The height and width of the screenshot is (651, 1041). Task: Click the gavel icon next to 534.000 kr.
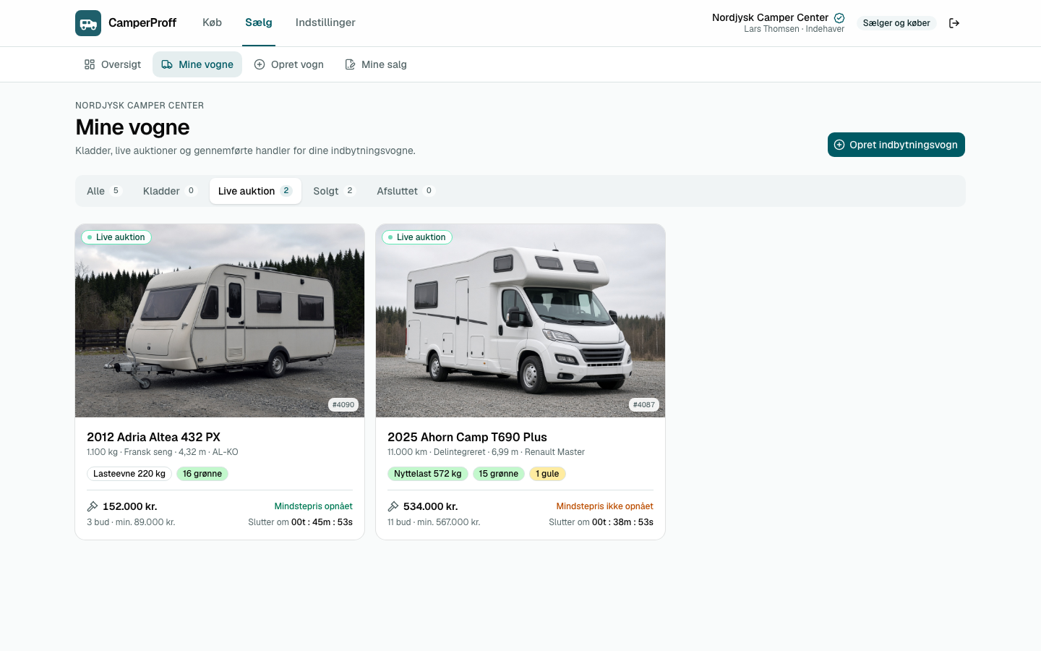pyautogui.click(x=393, y=506)
